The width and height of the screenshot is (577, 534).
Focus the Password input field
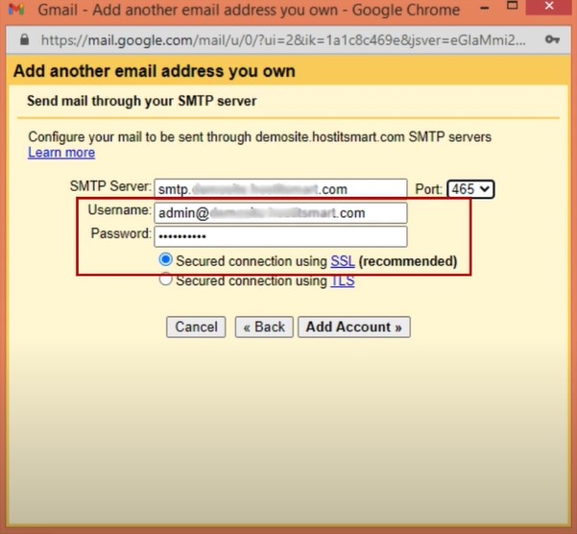click(280, 236)
